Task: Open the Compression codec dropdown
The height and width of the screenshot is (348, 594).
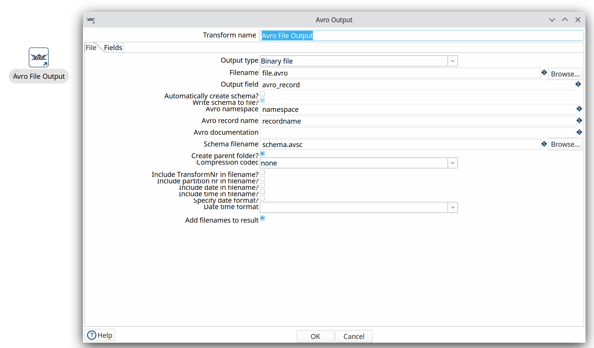Action: click(x=452, y=163)
